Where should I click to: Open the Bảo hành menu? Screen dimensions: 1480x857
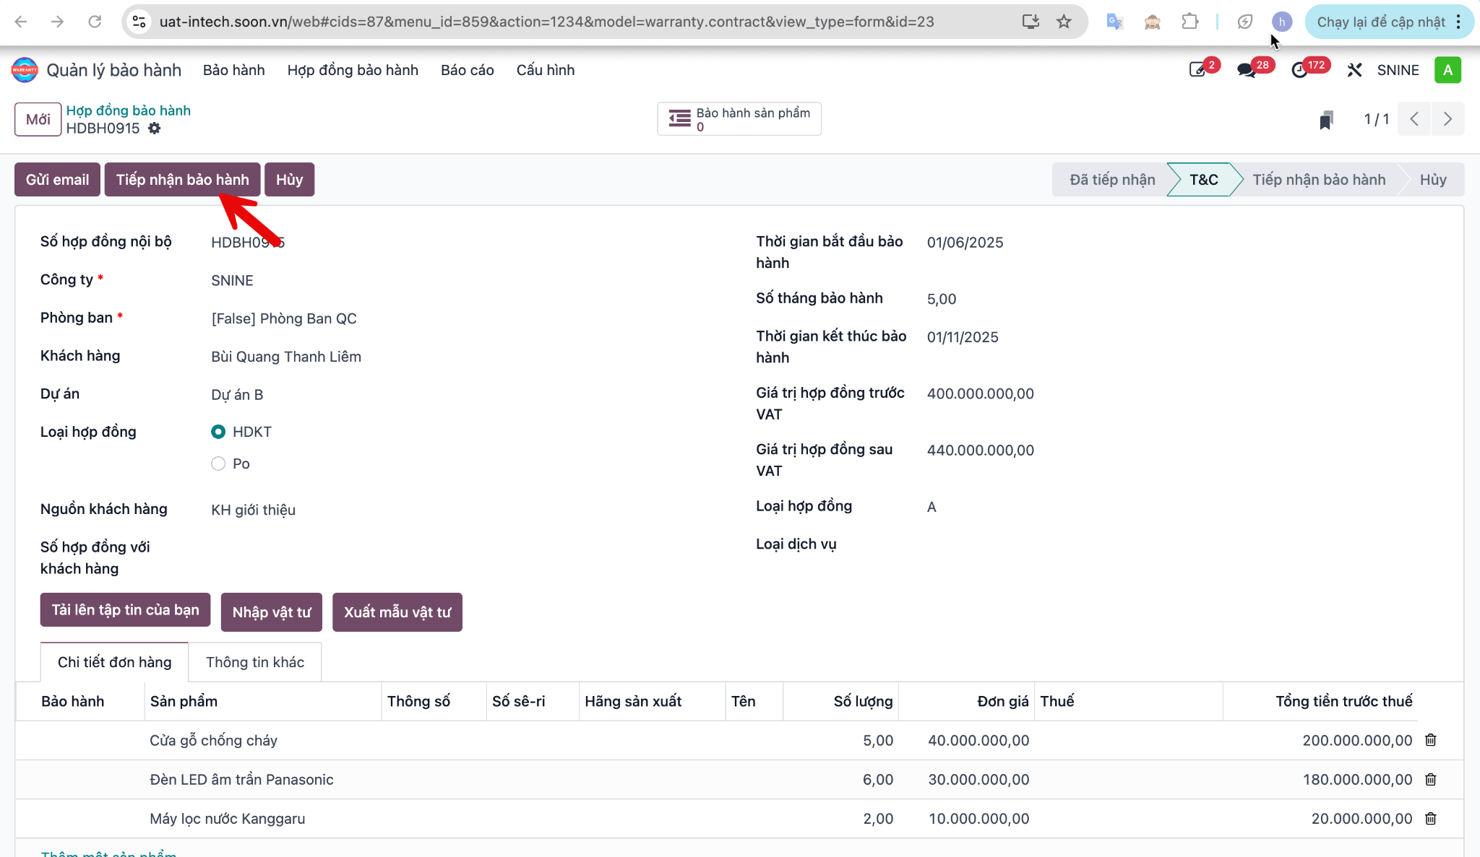pyautogui.click(x=233, y=70)
